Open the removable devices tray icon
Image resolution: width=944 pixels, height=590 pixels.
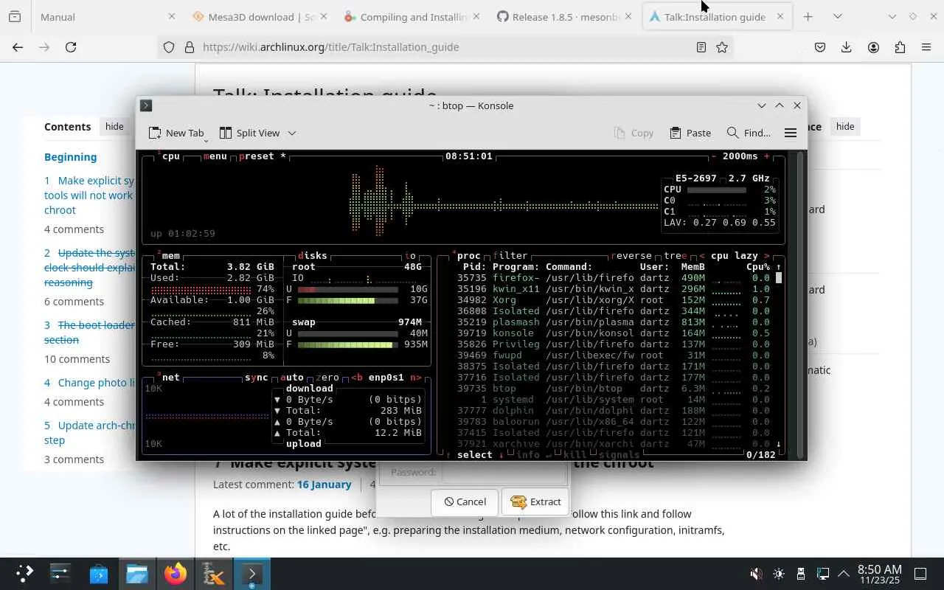click(800, 574)
